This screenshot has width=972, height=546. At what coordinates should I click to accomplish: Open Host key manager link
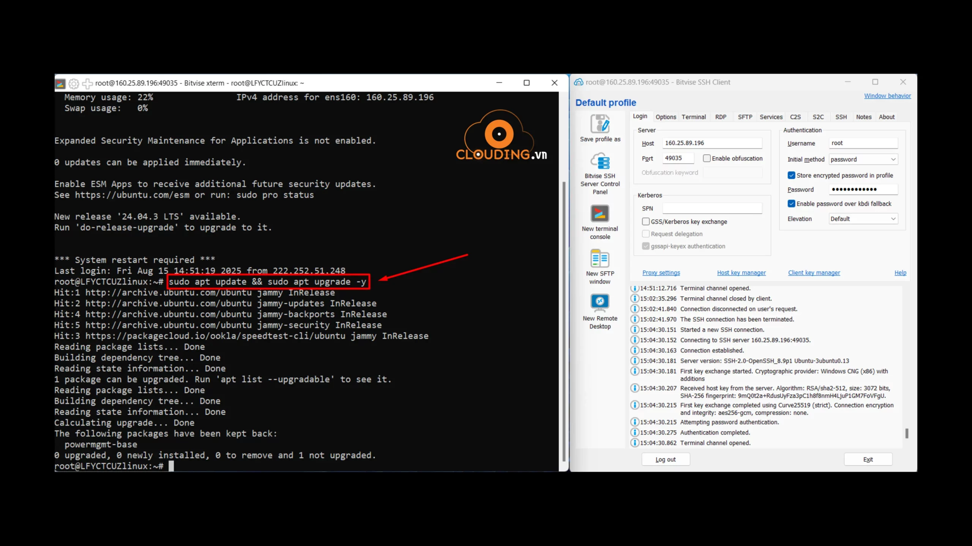741,273
